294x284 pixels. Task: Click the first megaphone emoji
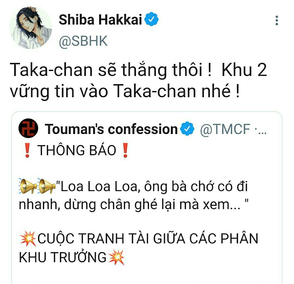tap(28, 186)
